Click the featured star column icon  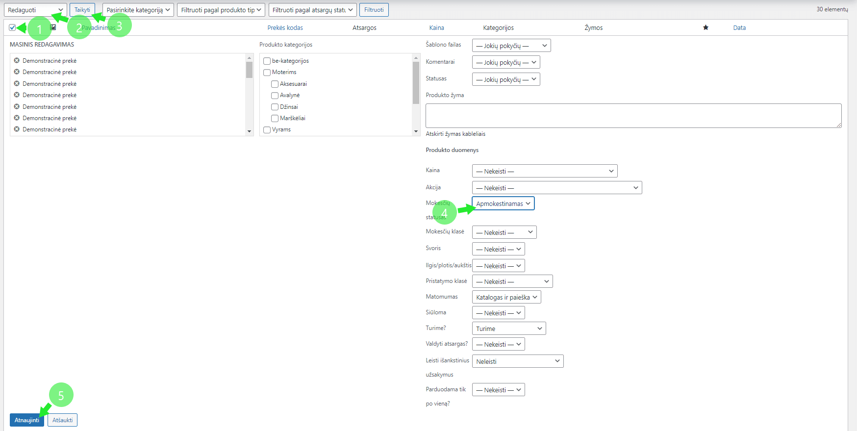click(x=706, y=27)
